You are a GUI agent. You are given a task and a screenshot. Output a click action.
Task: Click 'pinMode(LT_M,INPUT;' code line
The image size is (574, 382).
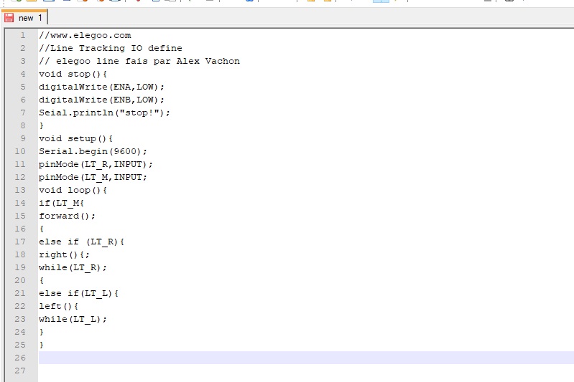click(93, 177)
